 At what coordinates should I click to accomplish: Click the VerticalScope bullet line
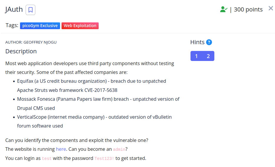coord(94,117)
